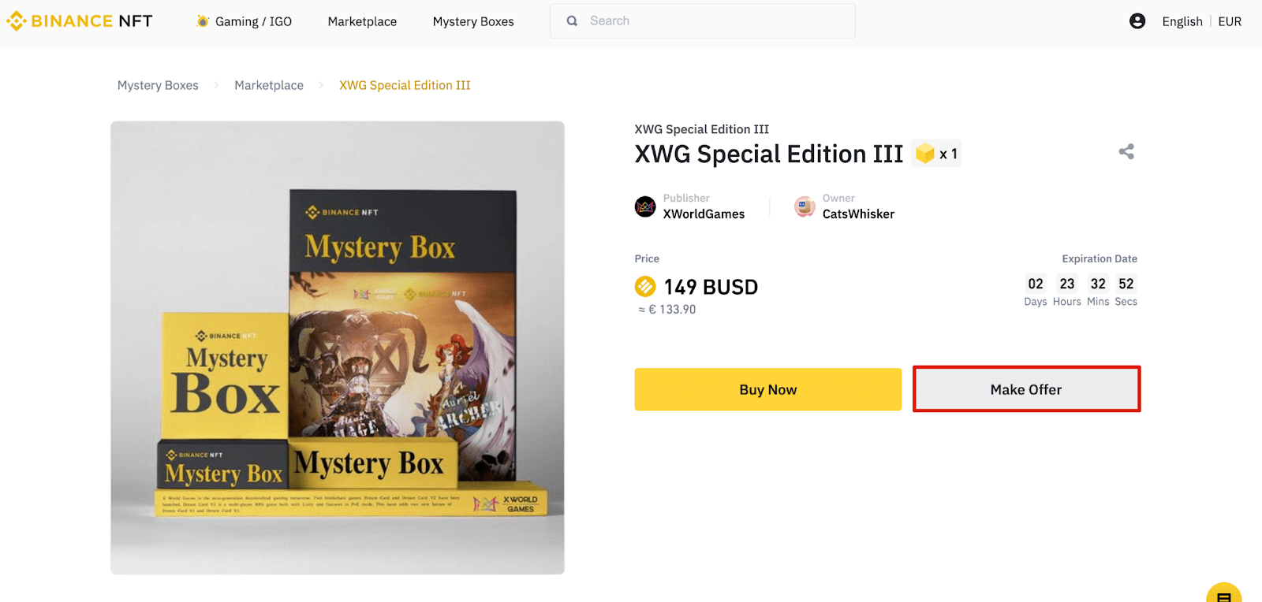Screen dimensions: 1262x602
Task: Go to Marketplace breadcrumb link
Action: [x=269, y=85]
